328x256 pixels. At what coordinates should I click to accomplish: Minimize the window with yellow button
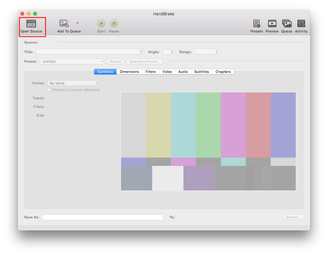tap(29, 14)
